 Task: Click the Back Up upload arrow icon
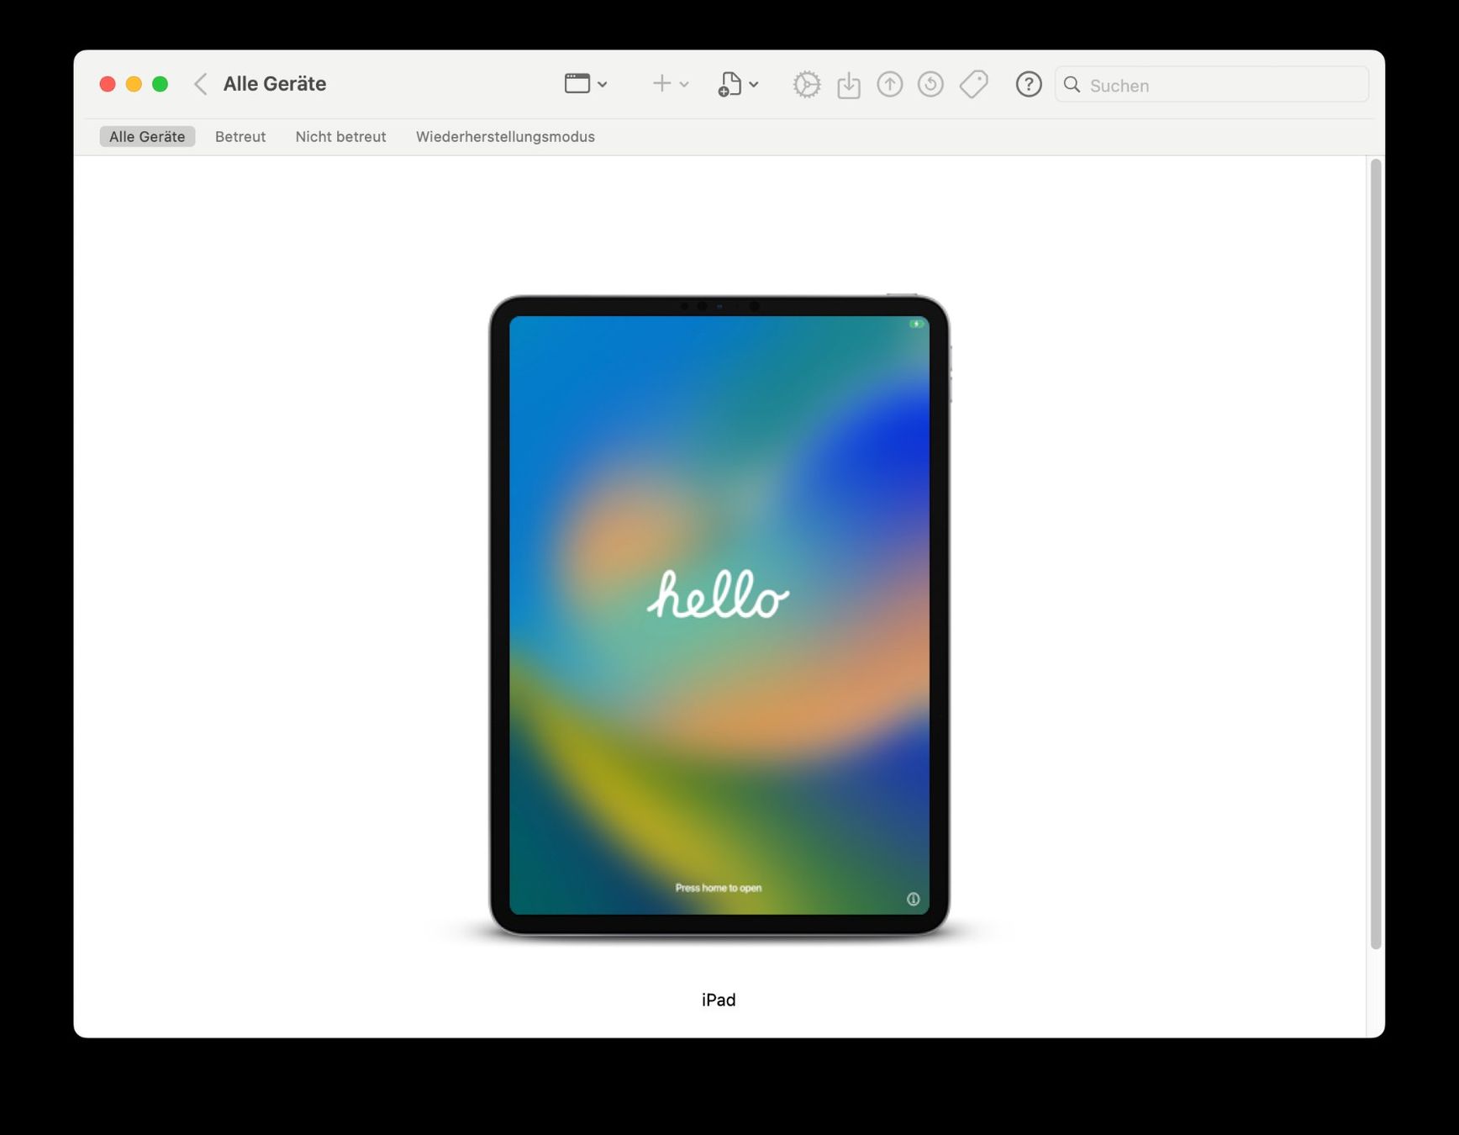[889, 84]
